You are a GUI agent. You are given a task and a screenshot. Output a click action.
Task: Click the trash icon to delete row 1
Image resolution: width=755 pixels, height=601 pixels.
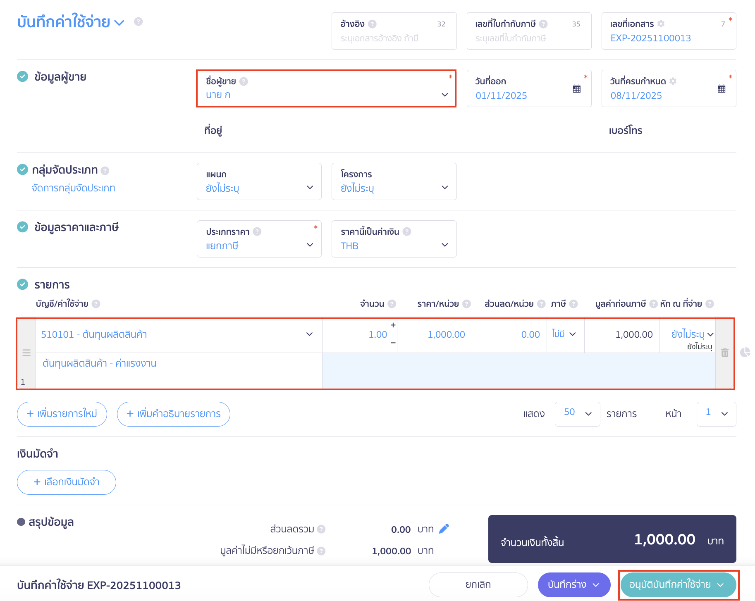tap(724, 353)
